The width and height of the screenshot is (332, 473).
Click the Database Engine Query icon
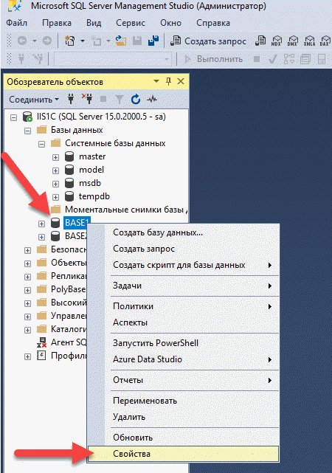[260, 41]
